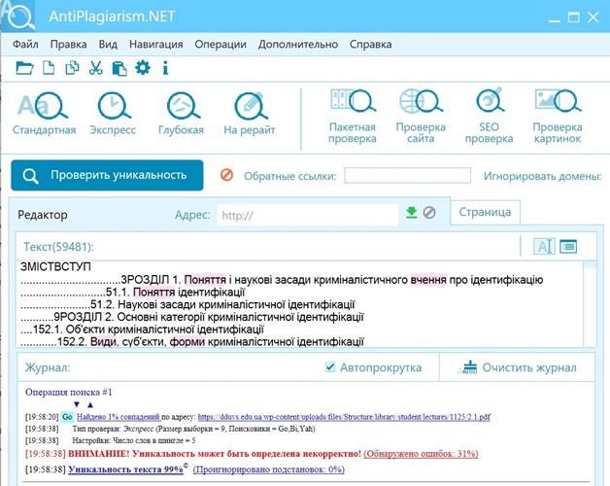Open the Правка menu
The image size is (610, 486).
pos(68,44)
